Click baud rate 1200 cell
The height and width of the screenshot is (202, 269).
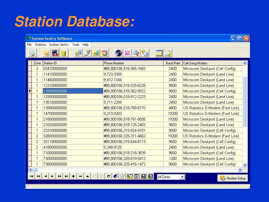point(173,158)
